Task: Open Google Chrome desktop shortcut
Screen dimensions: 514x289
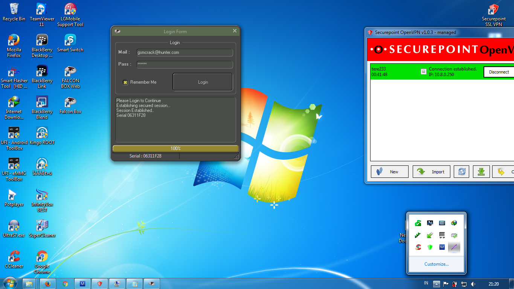Action: [x=42, y=262]
